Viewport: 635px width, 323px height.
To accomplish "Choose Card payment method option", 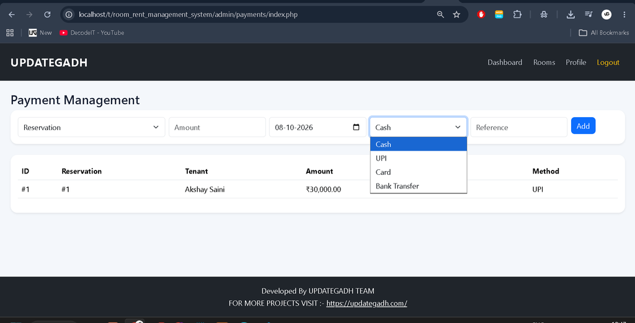I will coord(419,172).
